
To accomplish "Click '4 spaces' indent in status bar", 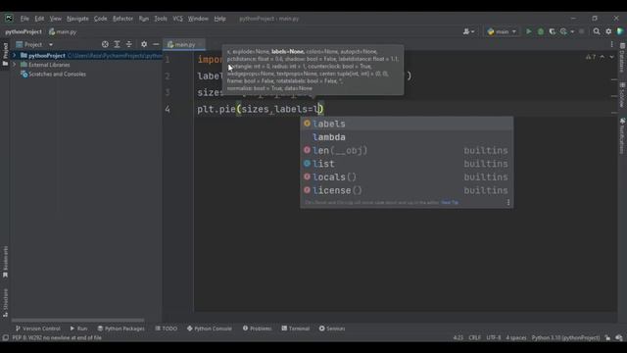I will (x=516, y=337).
